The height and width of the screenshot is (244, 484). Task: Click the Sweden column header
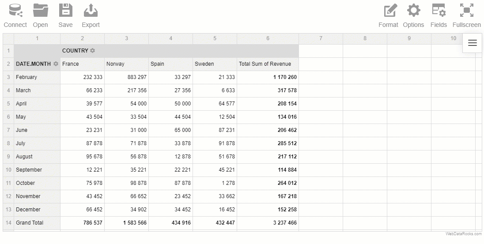[215, 64]
